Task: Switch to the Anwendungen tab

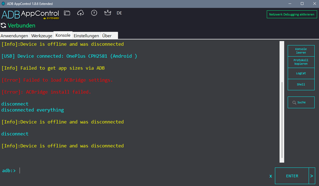Action: (x=14, y=36)
